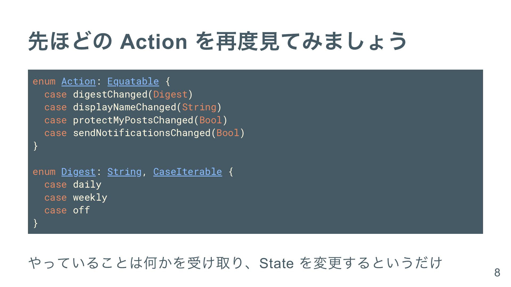Click the daily case in Digest enum
Image resolution: width=511 pixels, height=287 pixels.
coord(87,184)
